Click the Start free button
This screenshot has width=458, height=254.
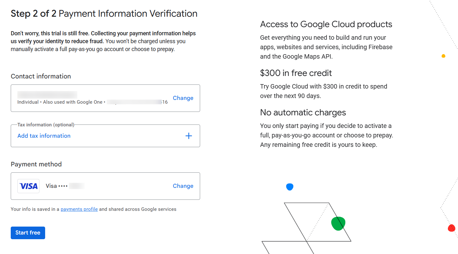click(28, 233)
